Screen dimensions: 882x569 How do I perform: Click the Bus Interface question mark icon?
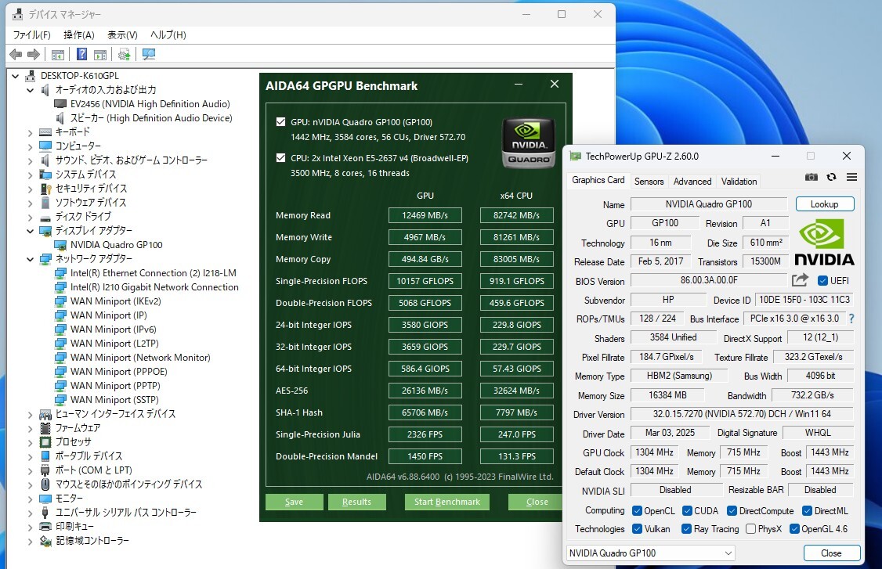click(x=851, y=319)
